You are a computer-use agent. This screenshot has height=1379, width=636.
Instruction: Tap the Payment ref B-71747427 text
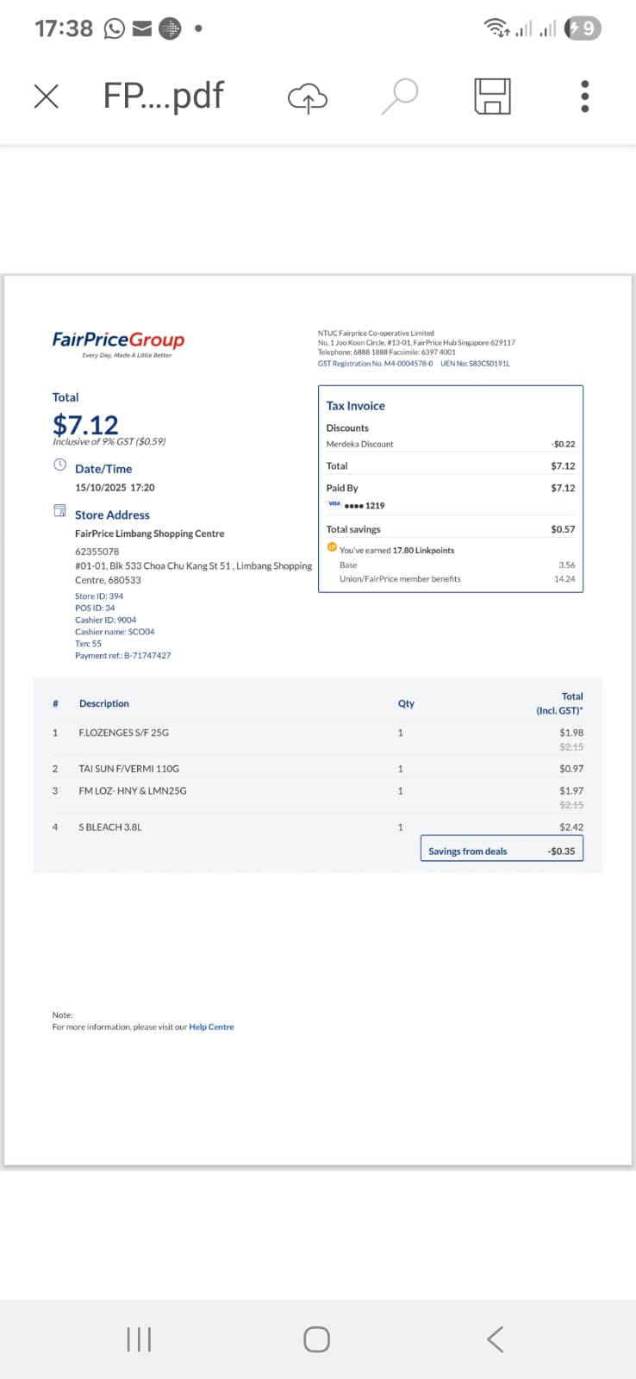pyautogui.click(x=122, y=655)
